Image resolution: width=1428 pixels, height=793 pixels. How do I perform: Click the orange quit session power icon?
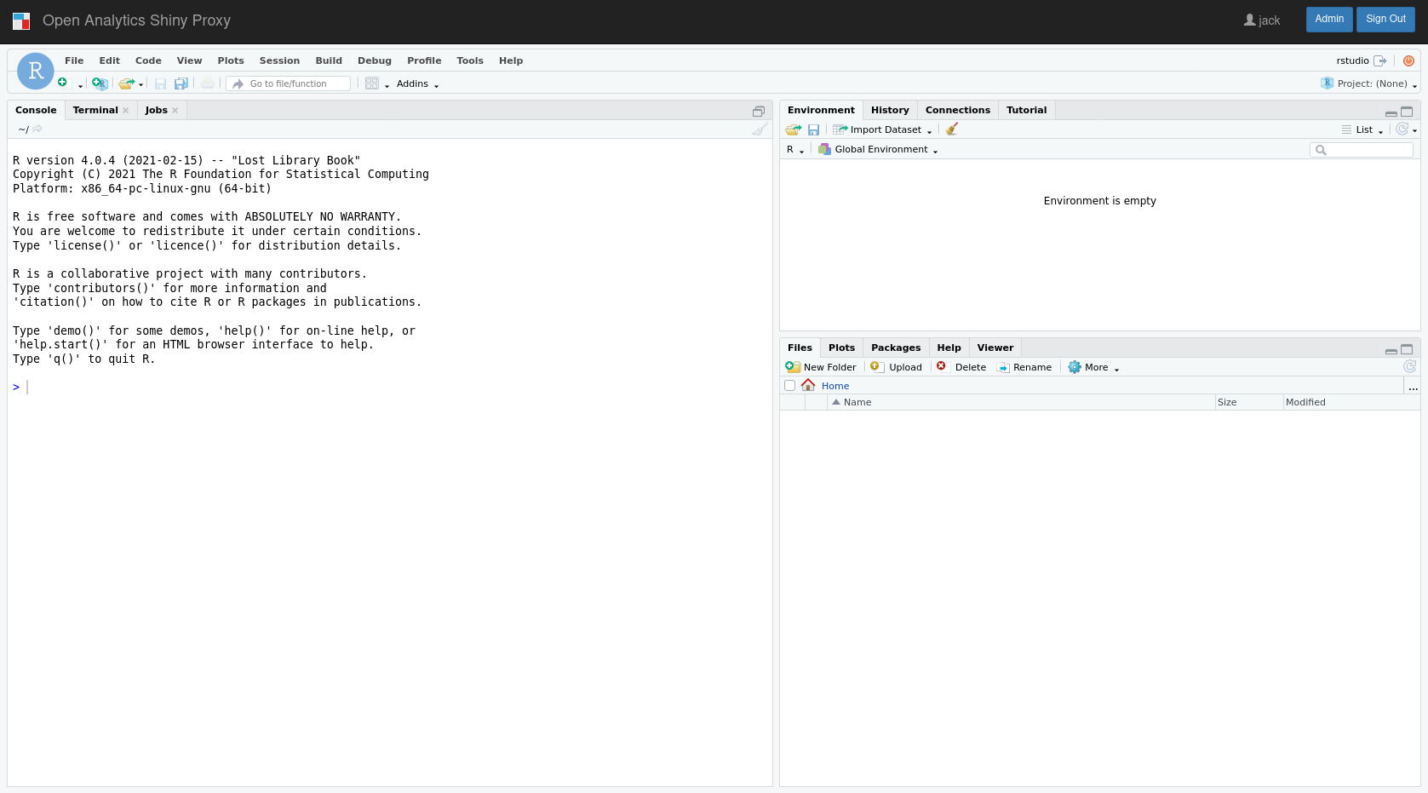pyautogui.click(x=1408, y=60)
